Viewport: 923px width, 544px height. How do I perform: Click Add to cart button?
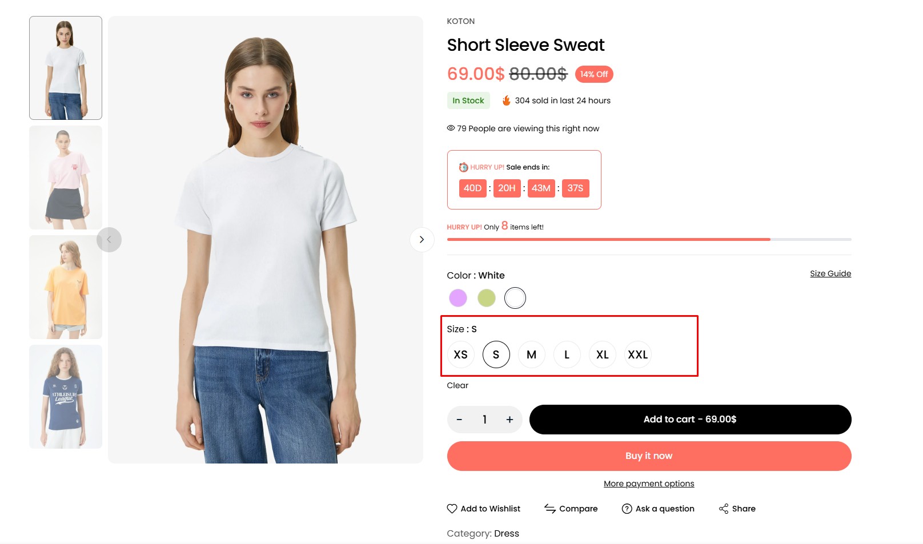click(x=691, y=420)
